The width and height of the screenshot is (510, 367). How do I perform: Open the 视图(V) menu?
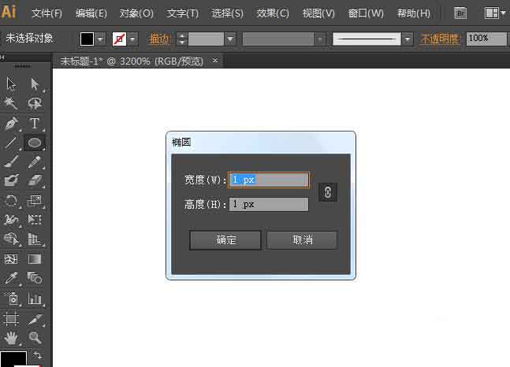[318, 13]
